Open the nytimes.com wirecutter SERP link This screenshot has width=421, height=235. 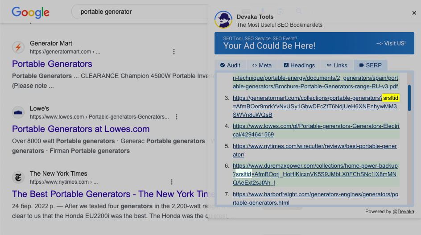[315, 150]
